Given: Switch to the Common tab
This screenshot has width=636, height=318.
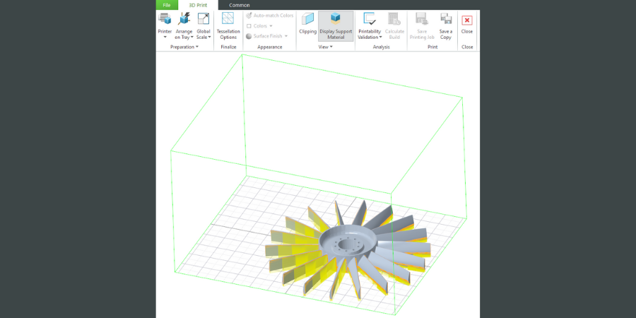Looking at the screenshot, I should [x=239, y=5].
